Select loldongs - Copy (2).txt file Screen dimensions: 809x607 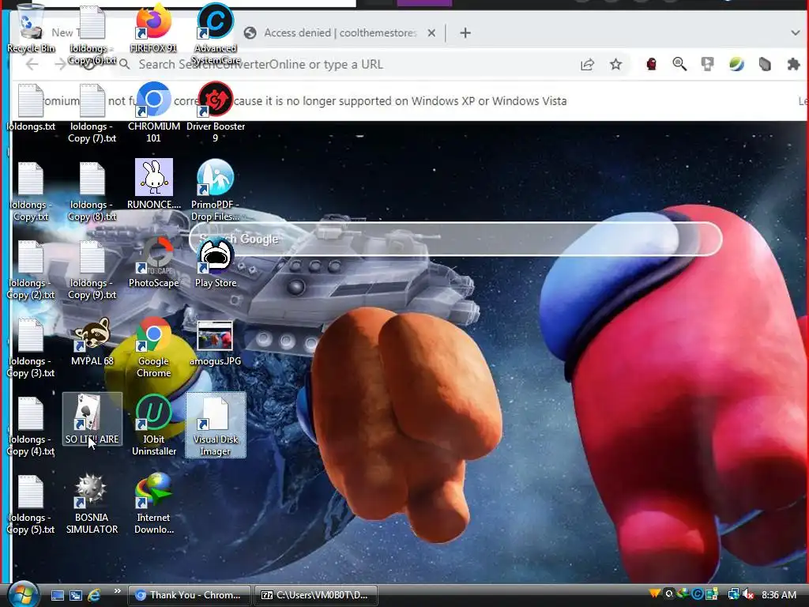coord(31,270)
